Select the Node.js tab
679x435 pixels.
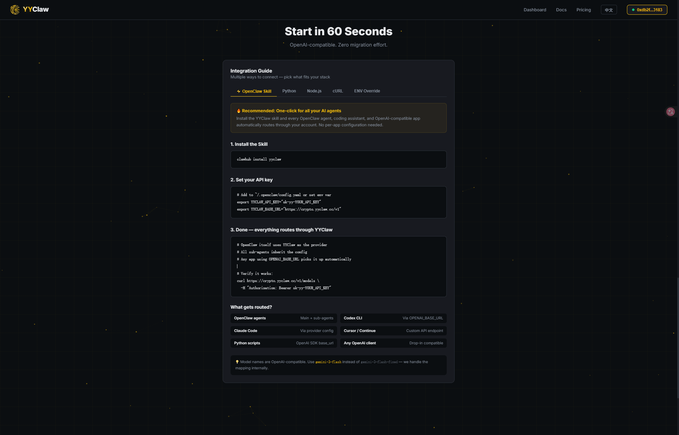pyautogui.click(x=314, y=91)
